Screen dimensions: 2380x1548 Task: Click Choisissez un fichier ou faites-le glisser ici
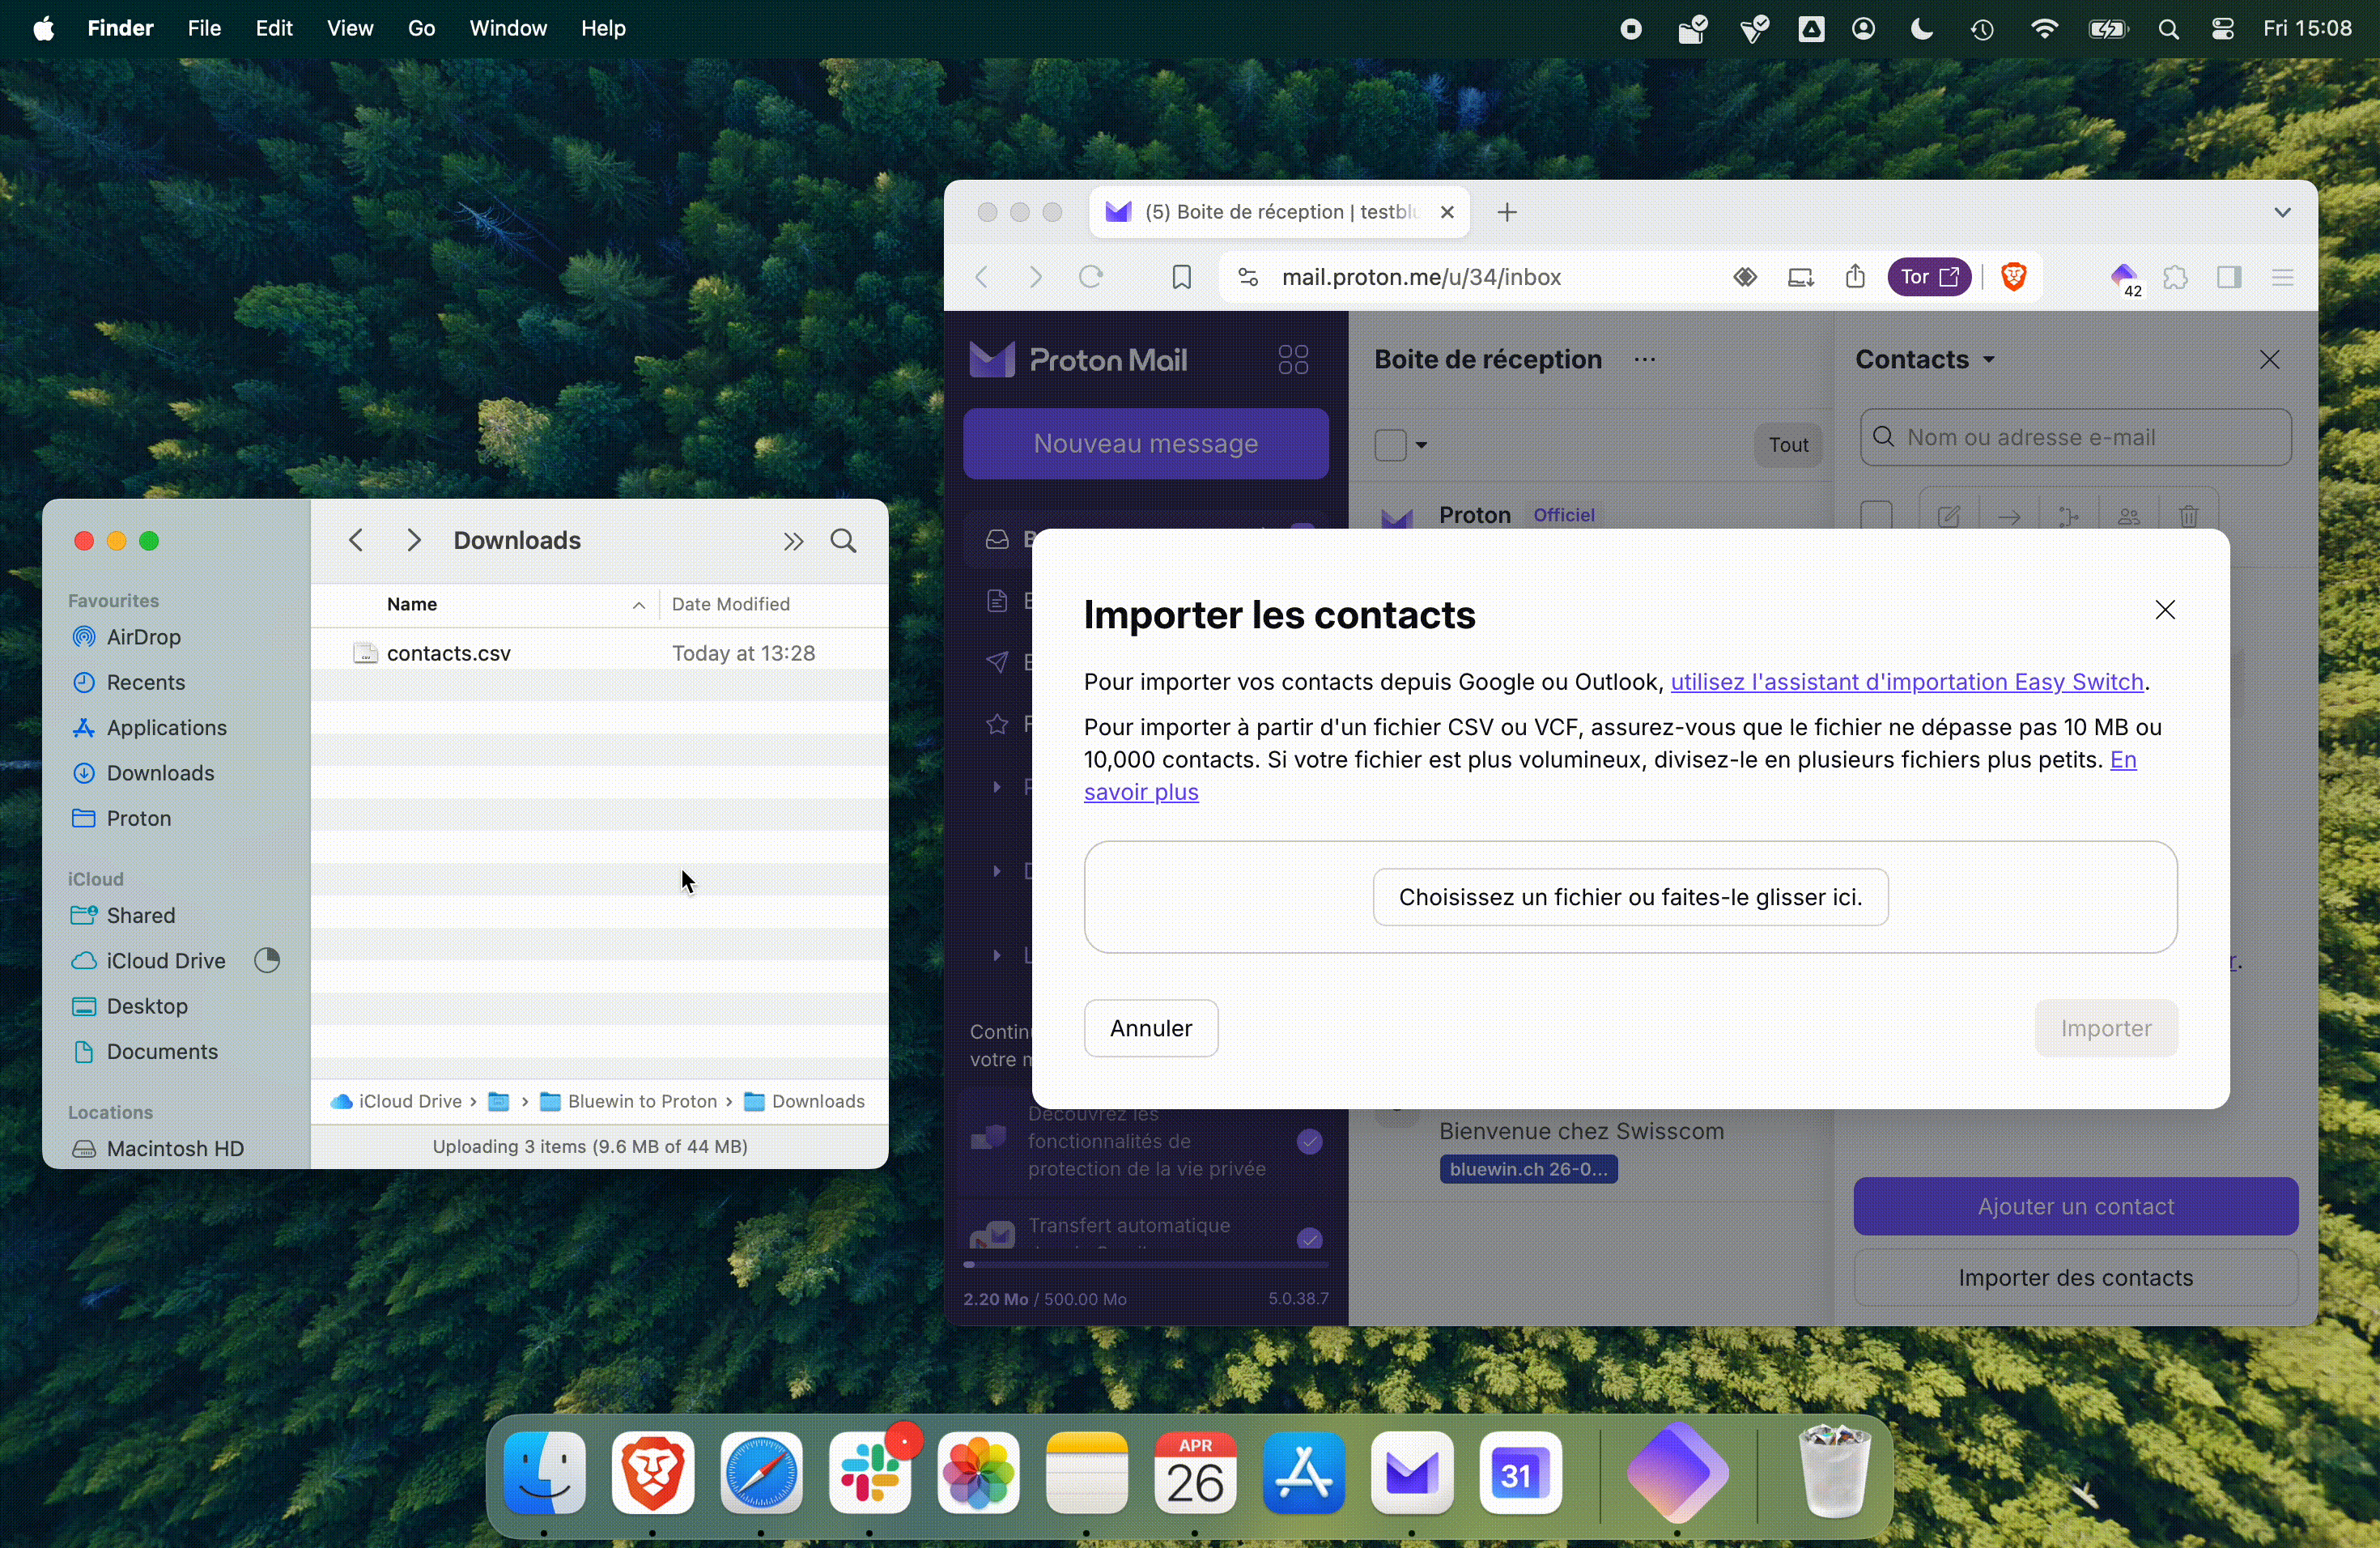point(1630,897)
